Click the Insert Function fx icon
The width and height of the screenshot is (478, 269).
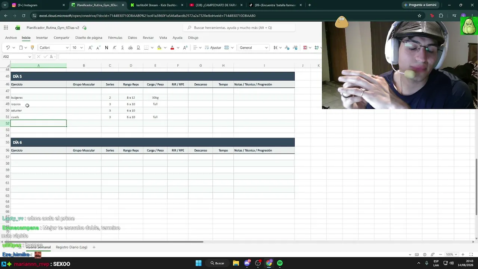(x=52, y=57)
